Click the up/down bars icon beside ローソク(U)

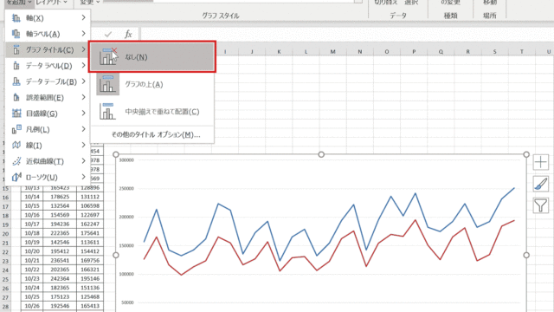click(x=16, y=177)
